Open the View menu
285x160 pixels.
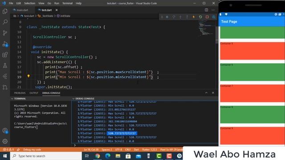[x=41, y=3]
